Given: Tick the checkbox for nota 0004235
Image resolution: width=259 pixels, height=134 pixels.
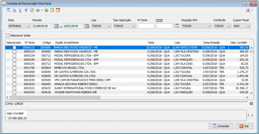Looking at the screenshot, I should pyautogui.click(x=14, y=92).
